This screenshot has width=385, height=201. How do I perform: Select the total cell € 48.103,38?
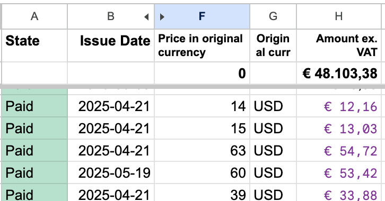click(339, 73)
